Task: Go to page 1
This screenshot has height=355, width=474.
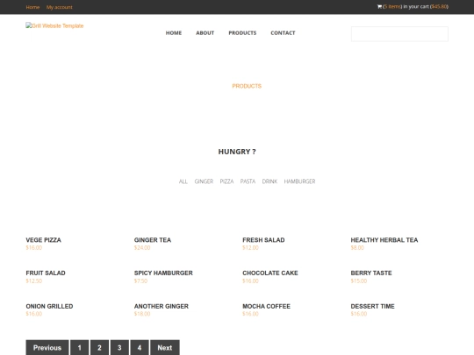Action: tap(80, 348)
